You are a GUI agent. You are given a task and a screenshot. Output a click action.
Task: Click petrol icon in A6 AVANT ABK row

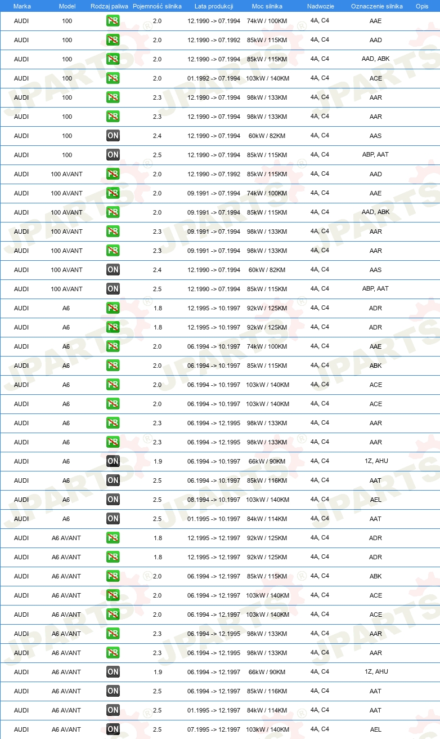pyautogui.click(x=113, y=576)
